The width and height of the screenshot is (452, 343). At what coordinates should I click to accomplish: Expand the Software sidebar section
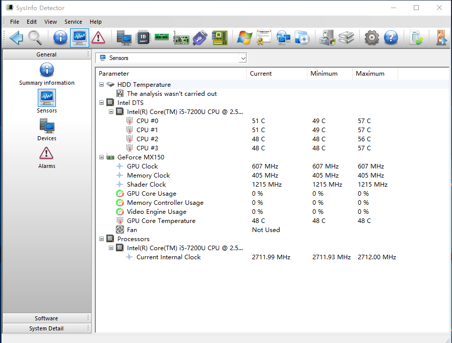(47, 318)
